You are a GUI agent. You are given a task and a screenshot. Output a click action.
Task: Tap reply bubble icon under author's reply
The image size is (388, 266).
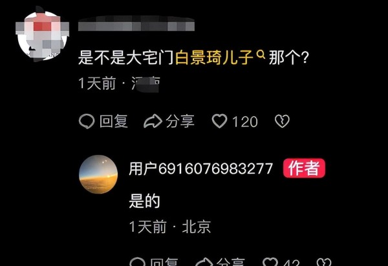(x=138, y=261)
